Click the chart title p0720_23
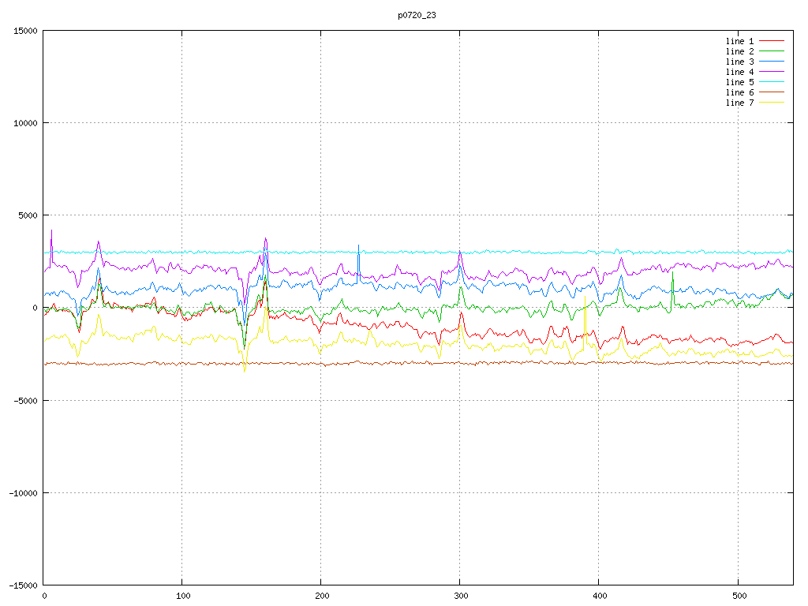Image resolution: width=808 pixels, height=606 pixels. 417,15
